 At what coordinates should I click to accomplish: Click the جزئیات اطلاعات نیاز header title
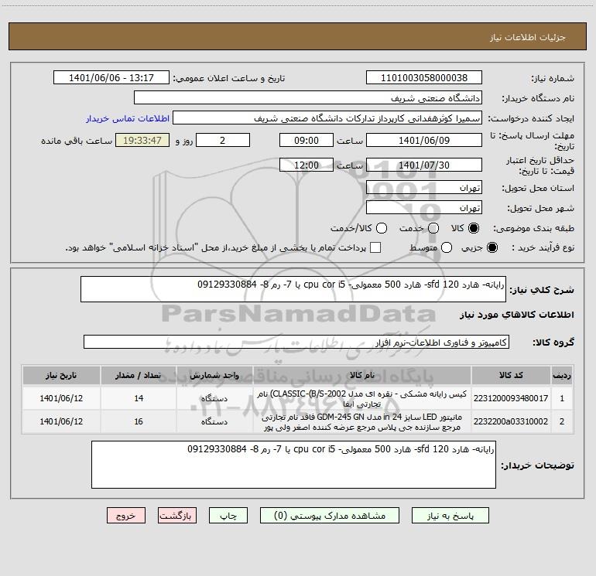coord(528,37)
